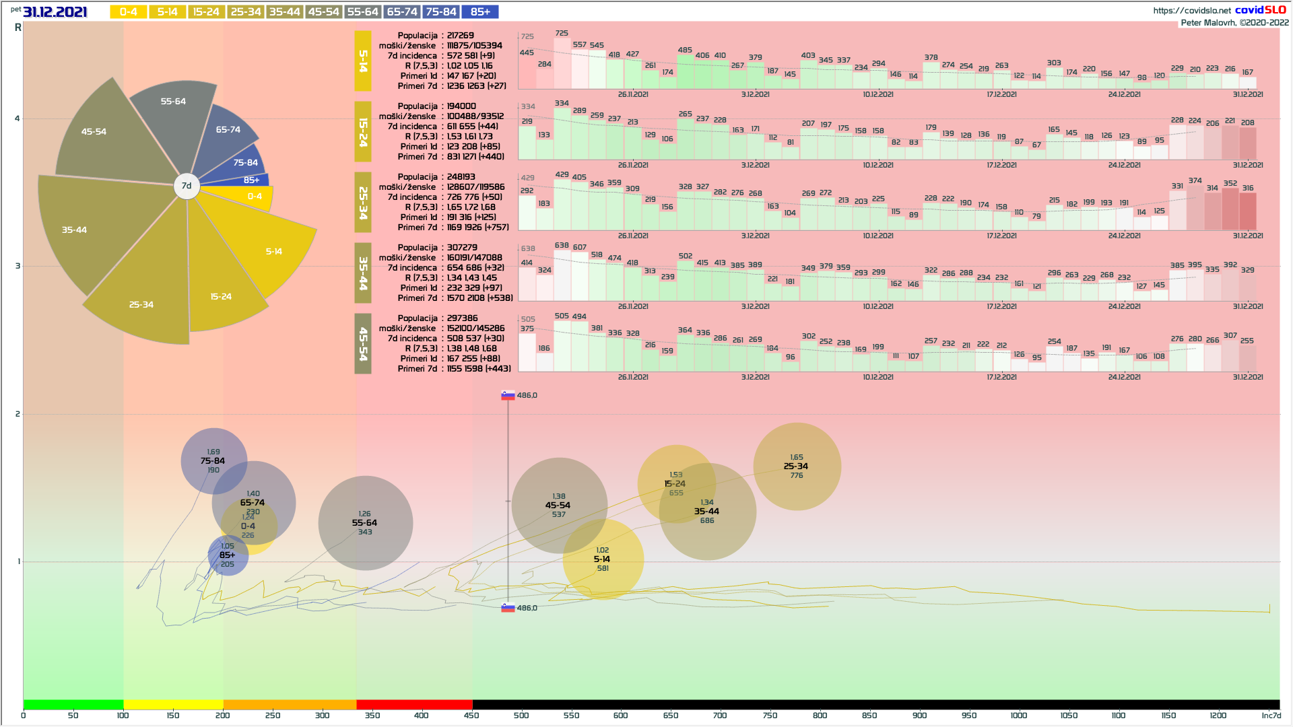The image size is (1293, 727).
Task: Click the 85+ bubble on the scatter chart
Action: pos(228,555)
